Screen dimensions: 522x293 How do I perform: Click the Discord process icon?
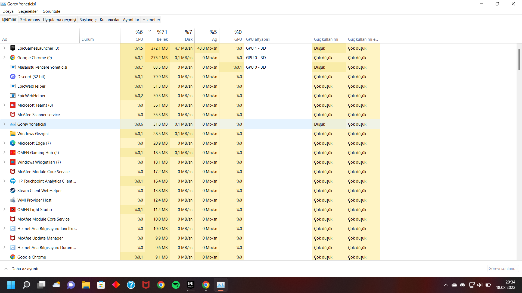pyautogui.click(x=13, y=77)
